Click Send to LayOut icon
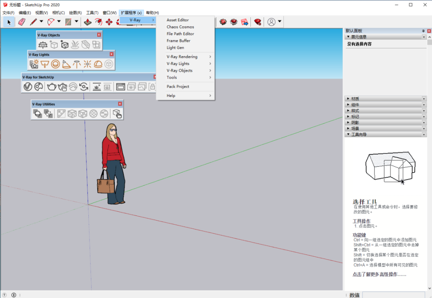The height and width of the screenshot is (298, 432). click(x=245, y=22)
